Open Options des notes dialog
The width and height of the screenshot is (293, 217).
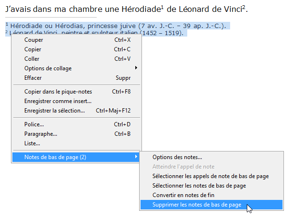coord(212,157)
